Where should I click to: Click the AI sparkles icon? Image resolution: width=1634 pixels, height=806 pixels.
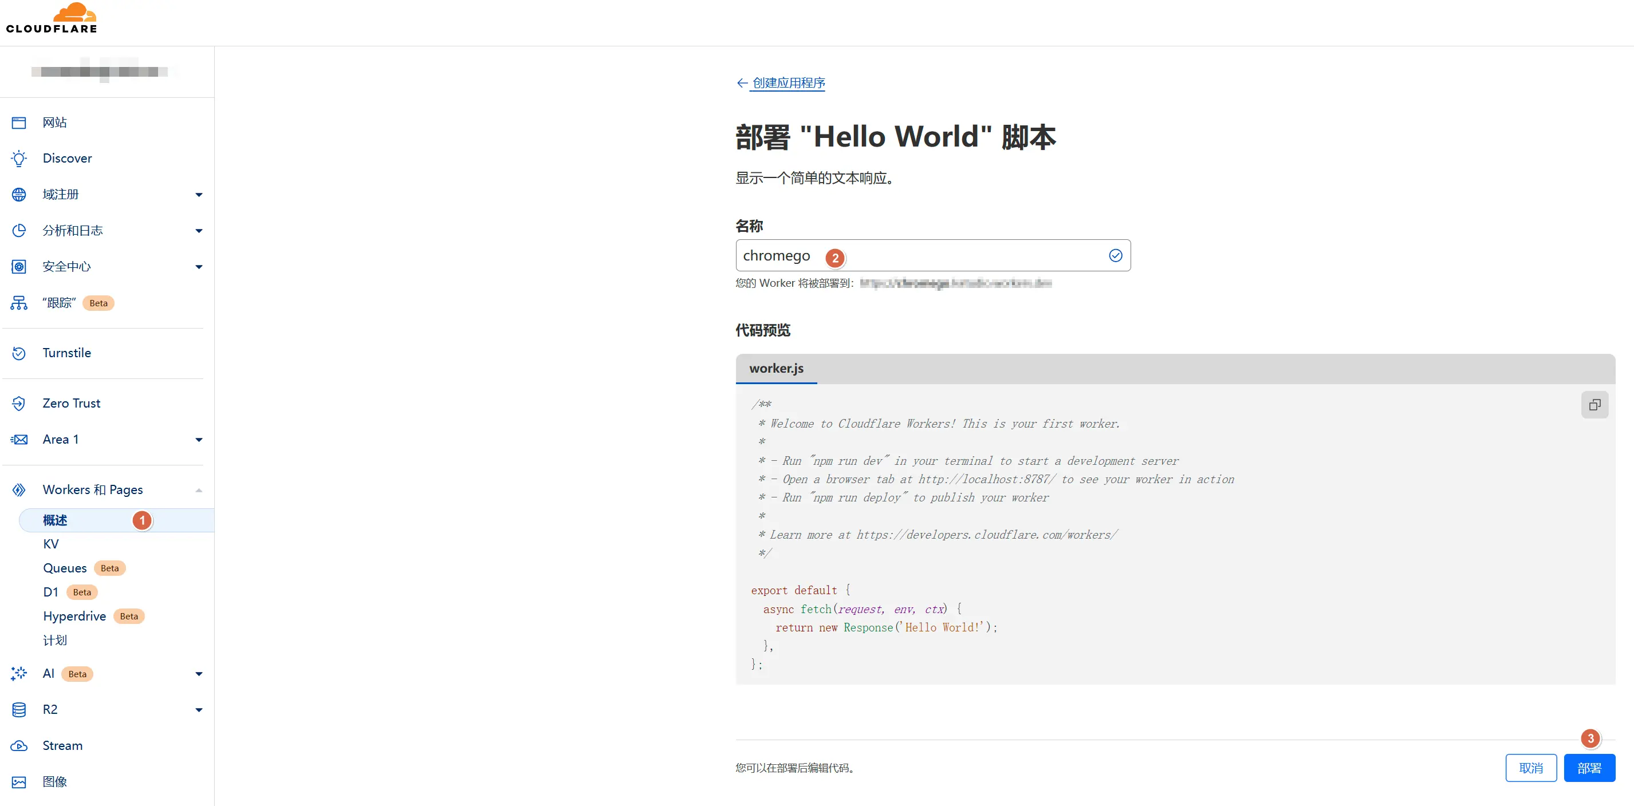[19, 673]
